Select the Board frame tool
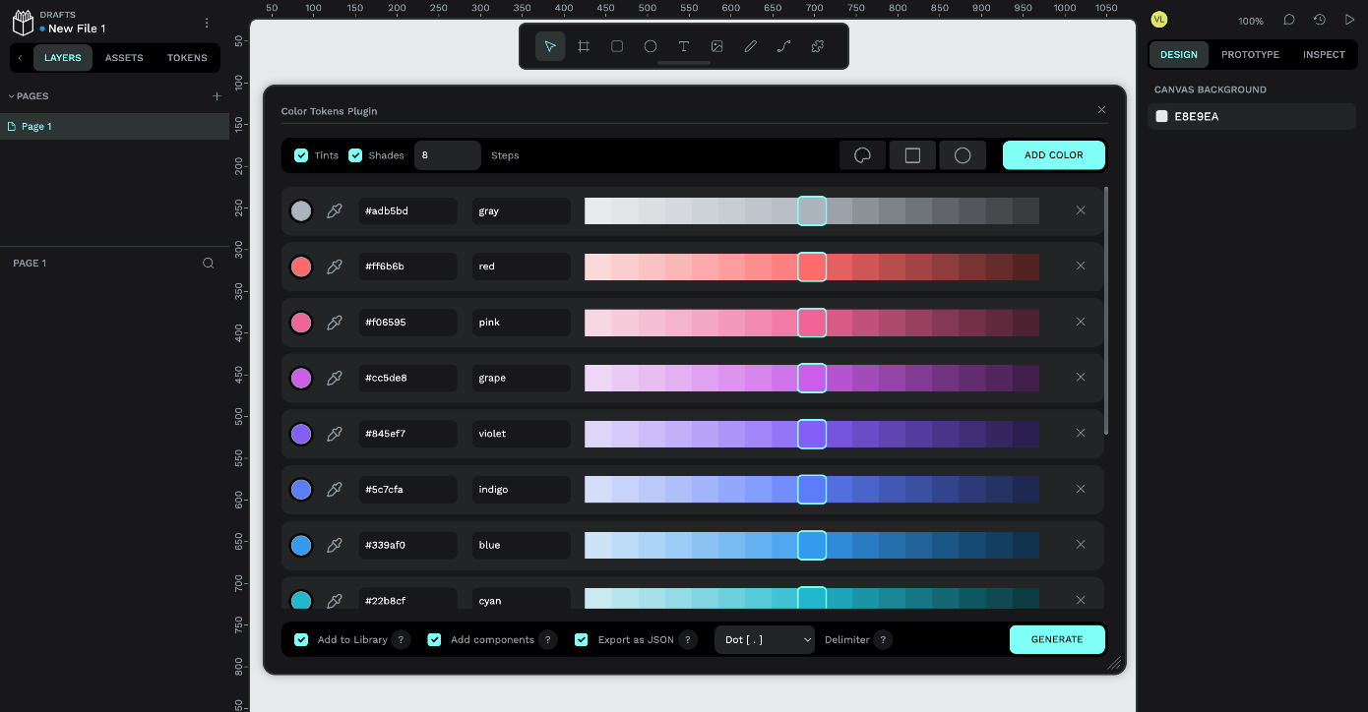1368x712 pixels. [584, 46]
